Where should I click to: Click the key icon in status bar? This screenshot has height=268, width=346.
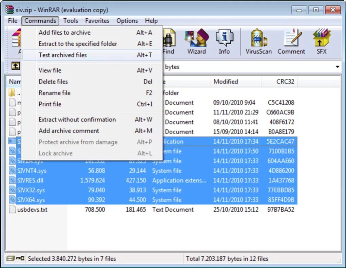point(20,258)
